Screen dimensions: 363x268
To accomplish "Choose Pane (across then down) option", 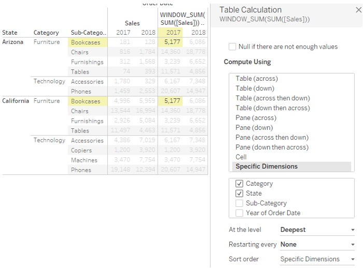I will 272,138.
